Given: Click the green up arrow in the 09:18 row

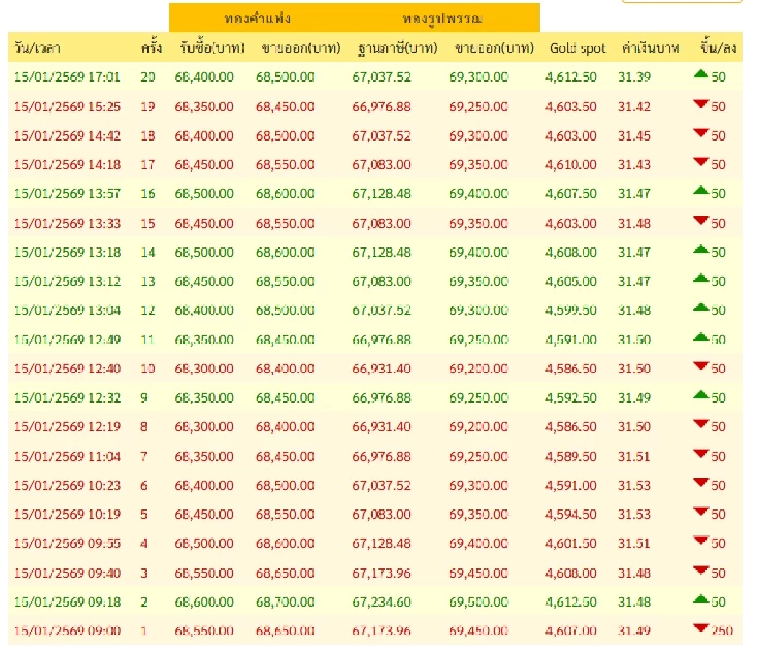Looking at the screenshot, I should point(701,599).
